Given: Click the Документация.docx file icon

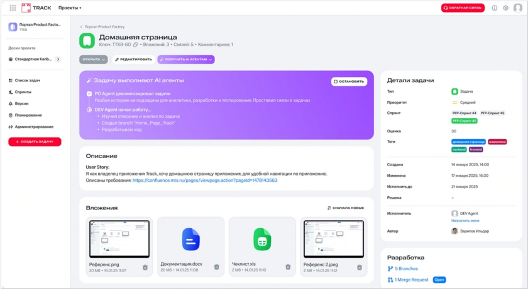Looking at the screenshot, I should click(x=190, y=239).
